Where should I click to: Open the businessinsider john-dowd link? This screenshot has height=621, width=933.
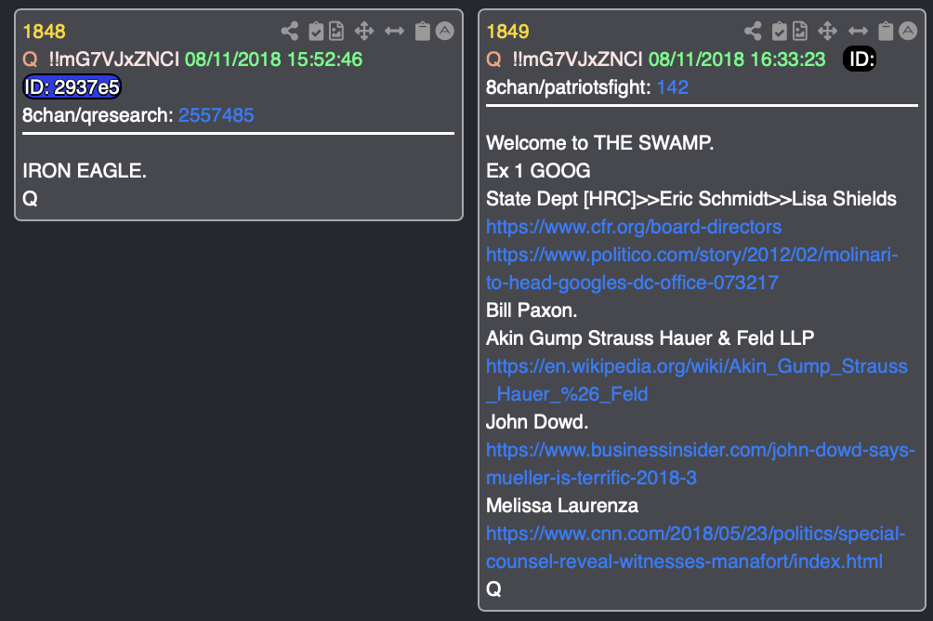pos(701,463)
